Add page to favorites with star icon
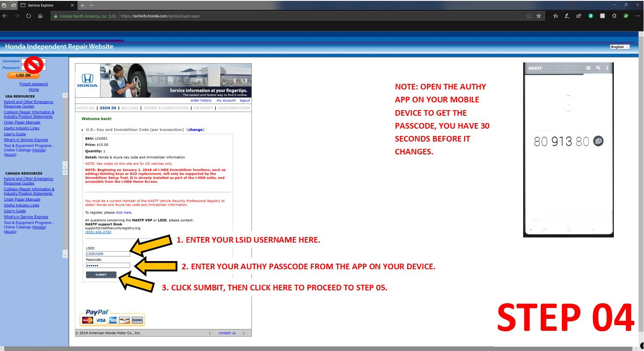This screenshot has height=351, width=644. [539, 16]
